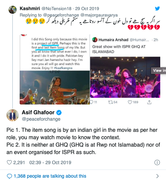Viewport: 166px width, 180px height.
Task: Open the item song screenshot image
Action: 55,69
